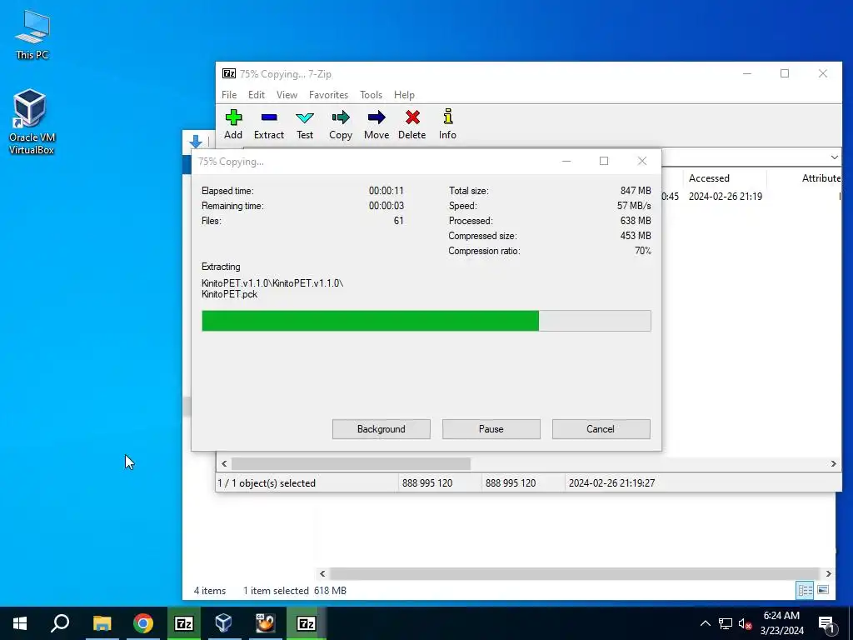
Task: Open the View menu
Action: coord(287,95)
